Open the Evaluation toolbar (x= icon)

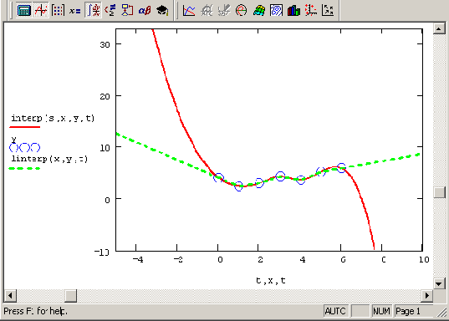[x=75, y=11]
